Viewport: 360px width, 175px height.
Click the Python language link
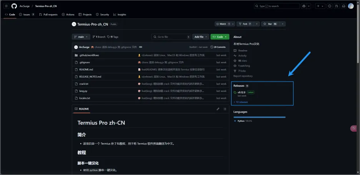243,121
